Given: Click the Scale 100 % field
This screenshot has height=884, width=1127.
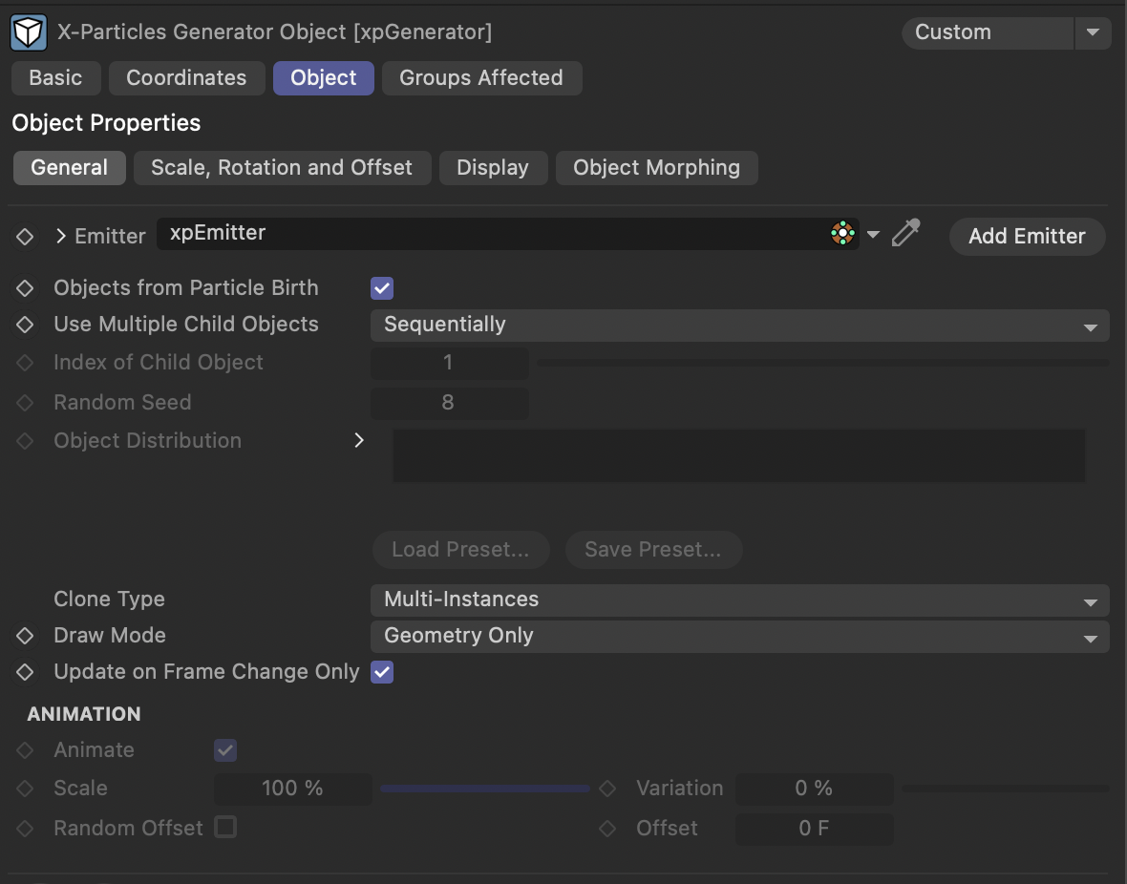Looking at the screenshot, I should 292,789.
